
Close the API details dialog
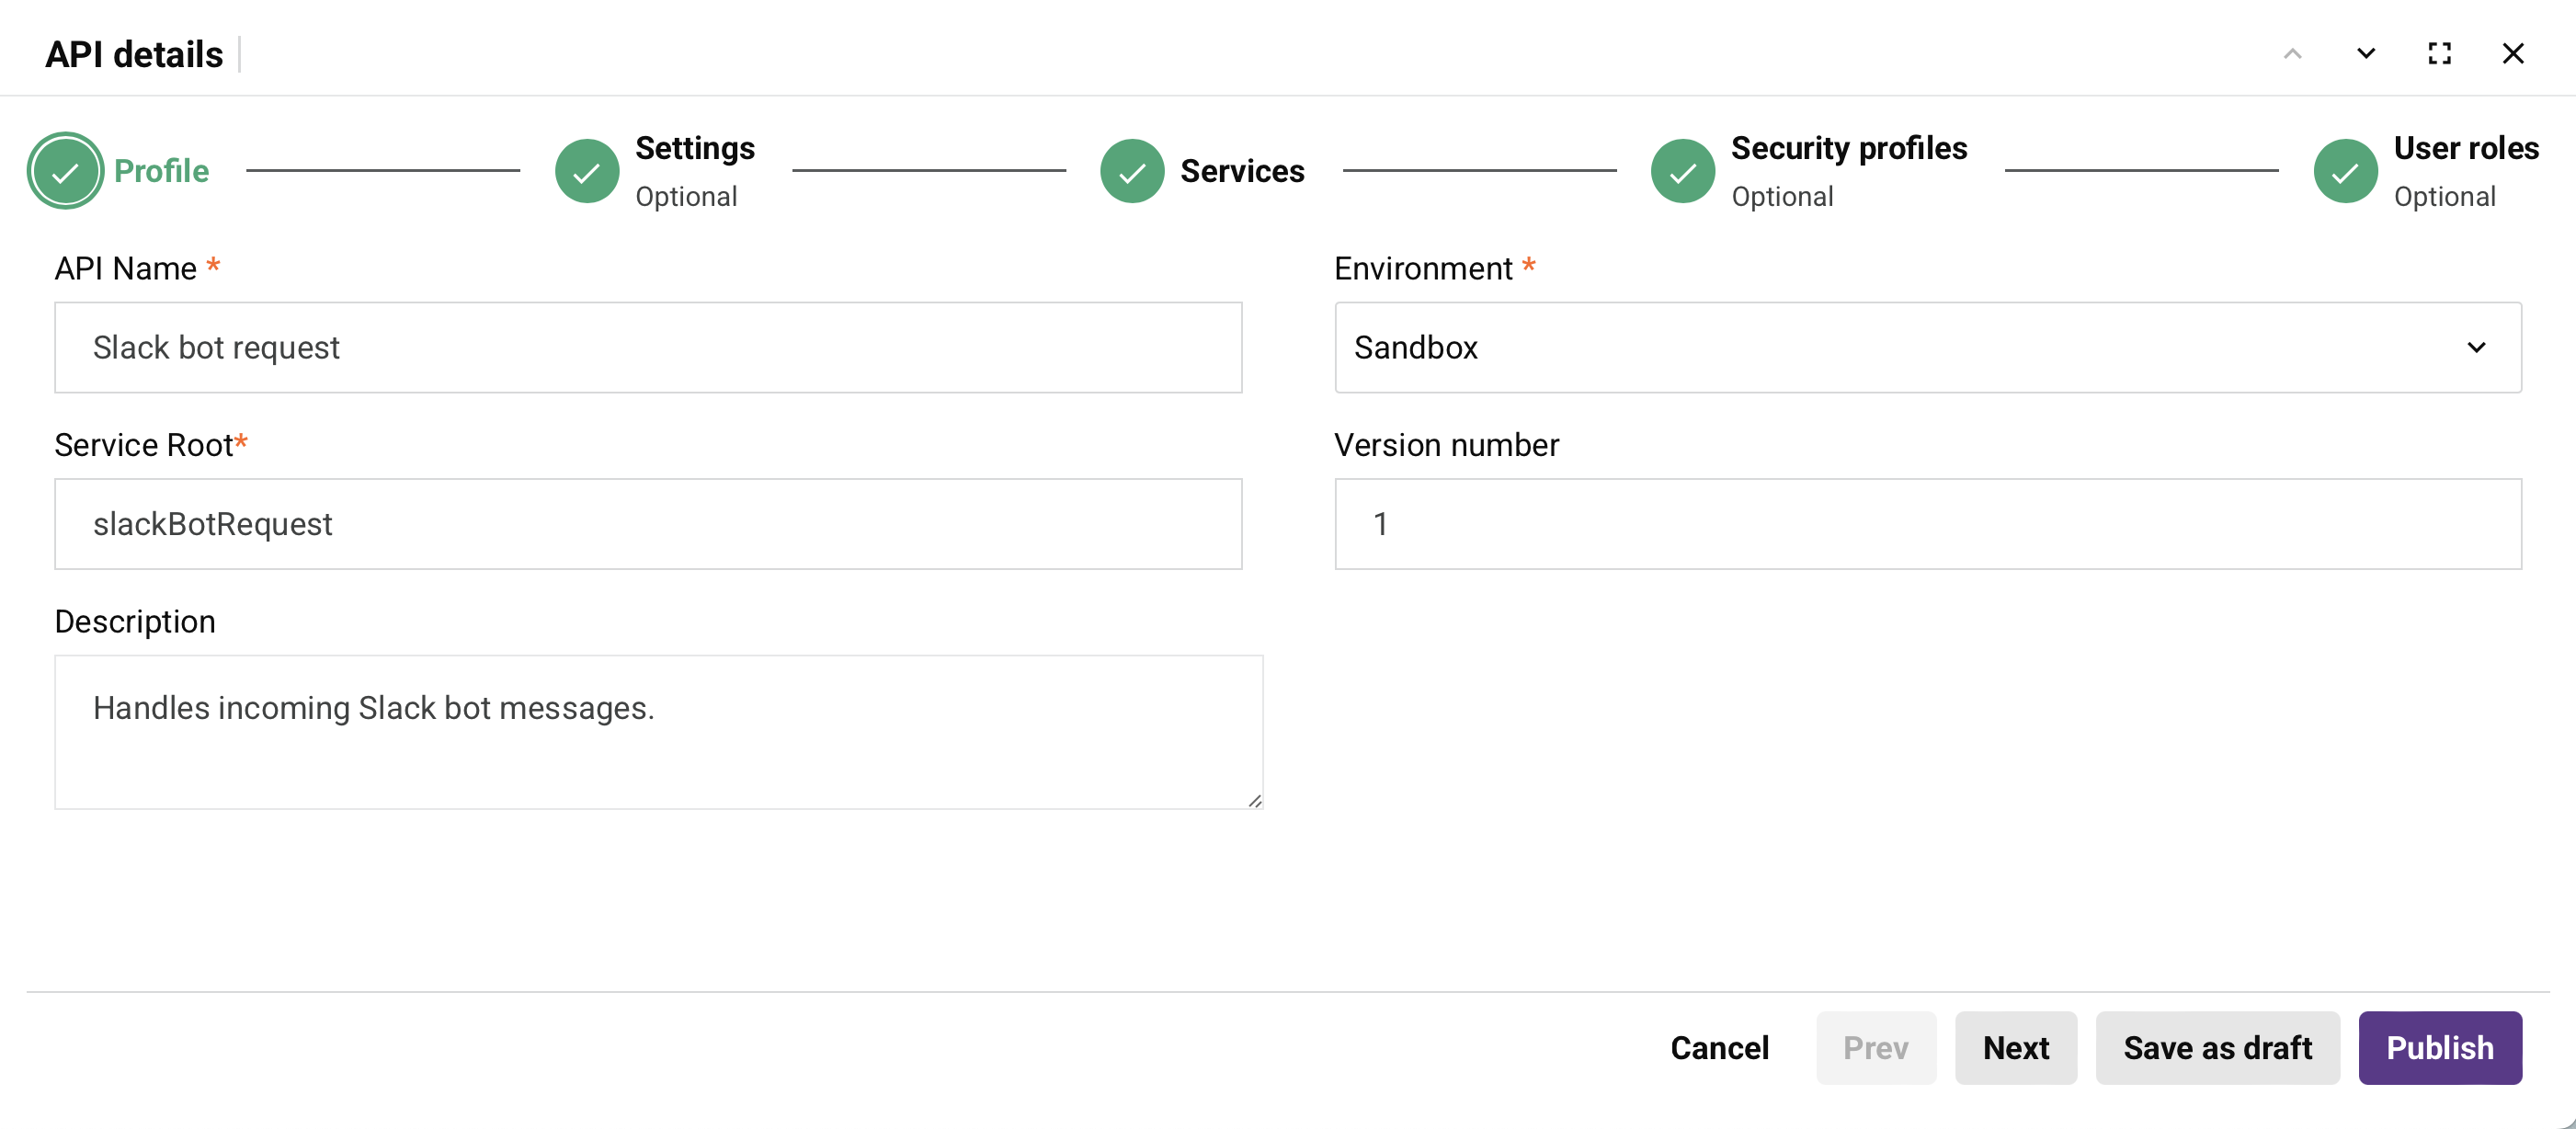(2512, 54)
